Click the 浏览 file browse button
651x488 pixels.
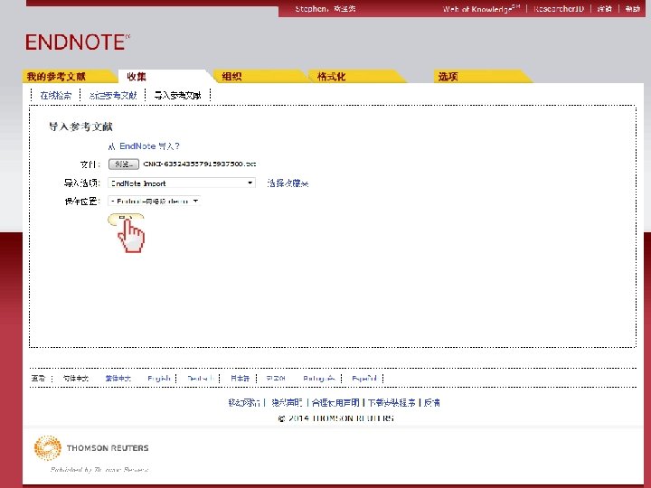click(124, 164)
